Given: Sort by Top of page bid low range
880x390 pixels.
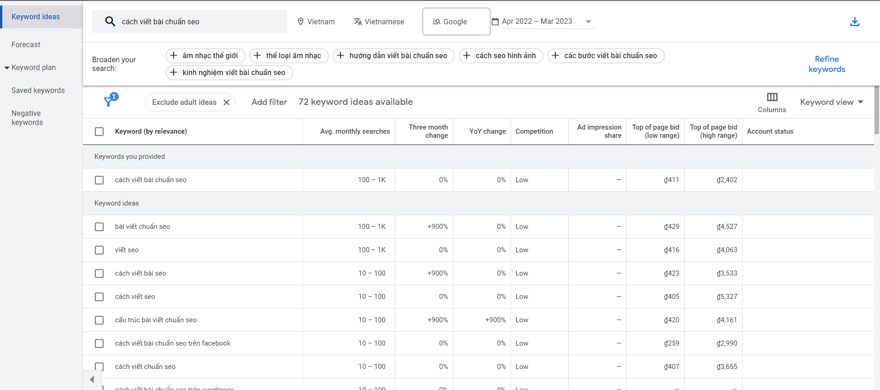Looking at the screenshot, I should pyautogui.click(x=655, y=131).
